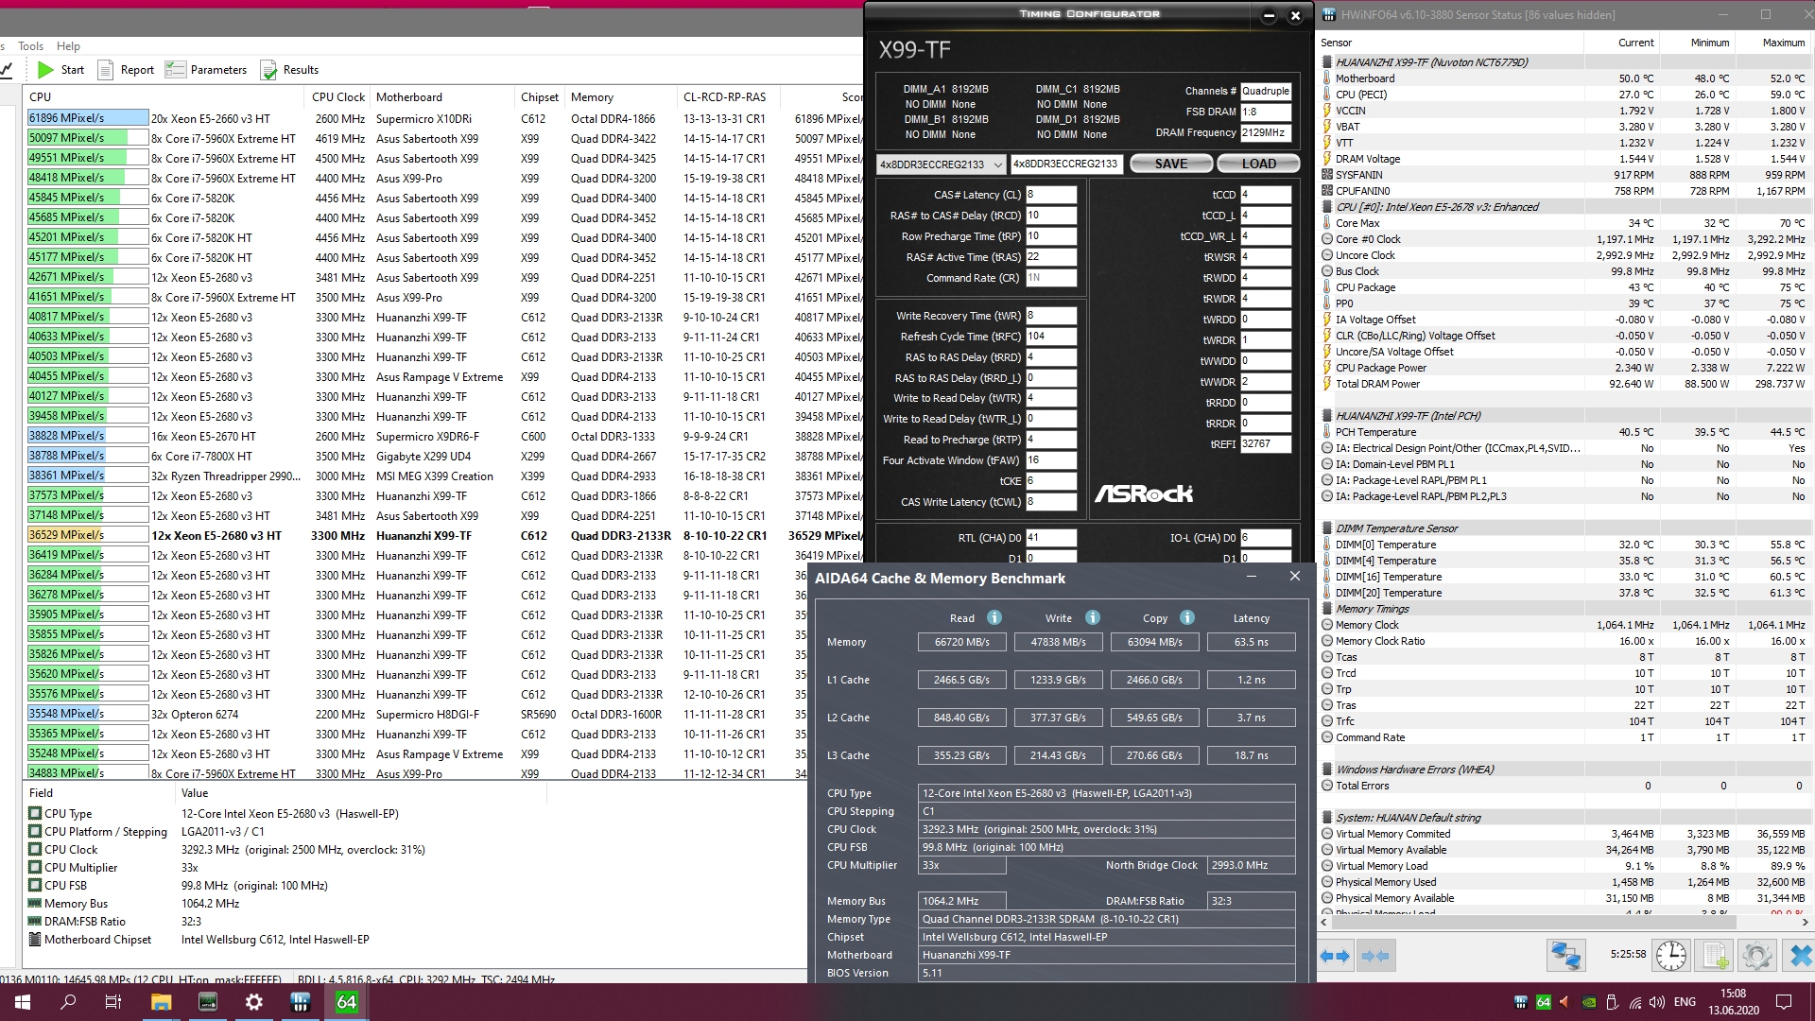Click the info icon next to Read
The image size is (1815, 1021).
[994, 617]
